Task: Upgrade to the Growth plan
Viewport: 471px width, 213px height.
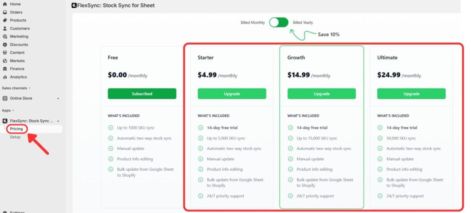Action: [322, 94]
